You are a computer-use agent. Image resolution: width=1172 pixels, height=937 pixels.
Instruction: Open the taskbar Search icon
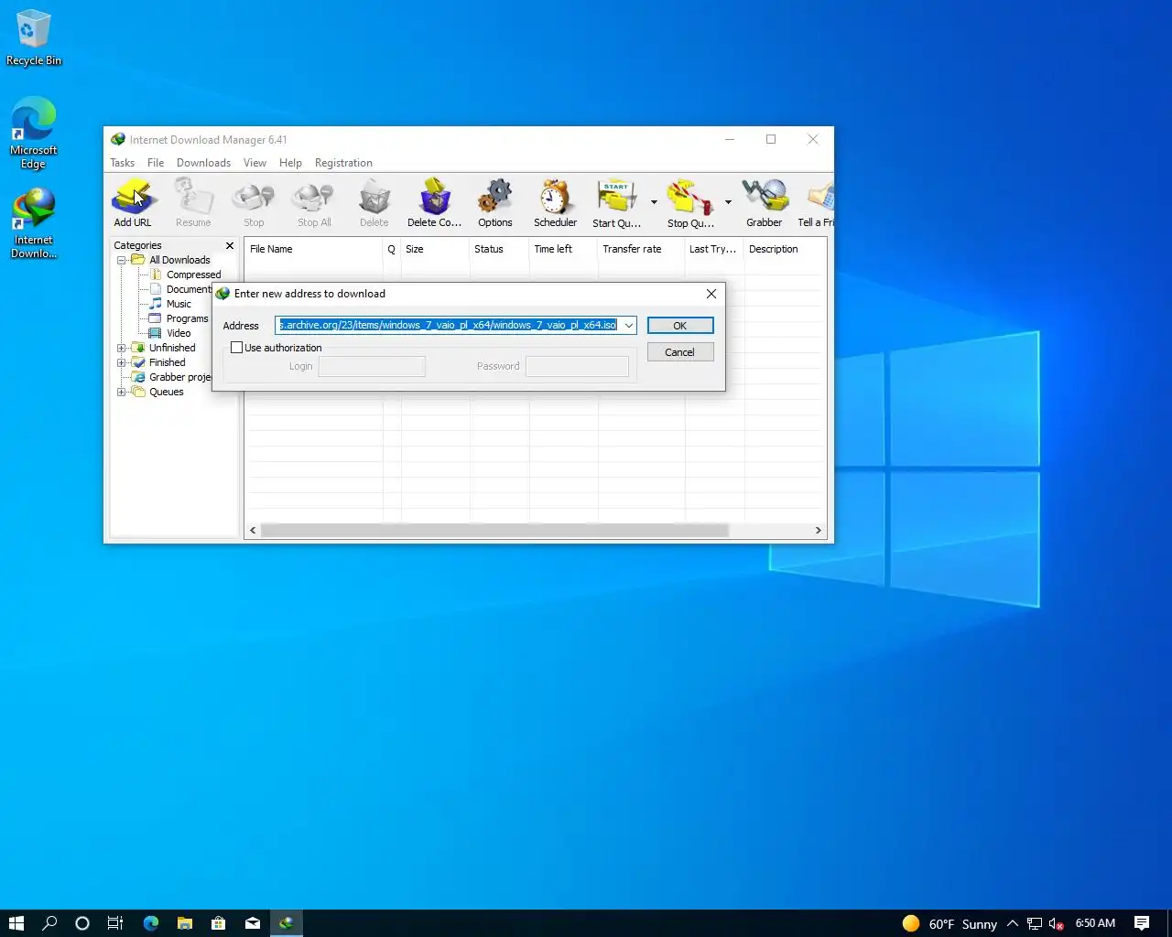pos(49,923)
